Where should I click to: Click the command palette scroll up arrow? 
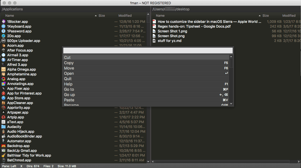231,57
